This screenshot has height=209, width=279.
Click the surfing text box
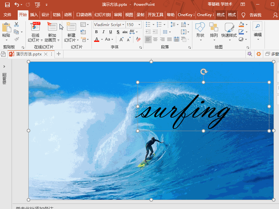point(203,107)
